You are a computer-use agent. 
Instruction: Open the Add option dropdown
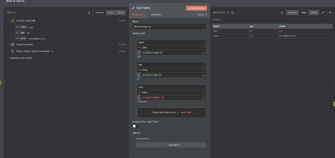tap(171, 145)
